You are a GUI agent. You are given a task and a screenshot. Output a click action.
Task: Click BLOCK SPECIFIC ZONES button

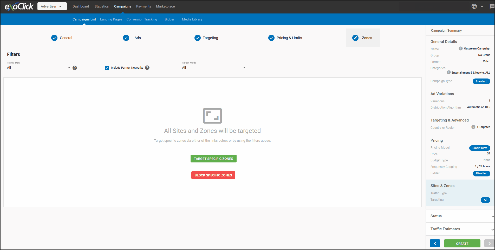[x=213, y=175]
